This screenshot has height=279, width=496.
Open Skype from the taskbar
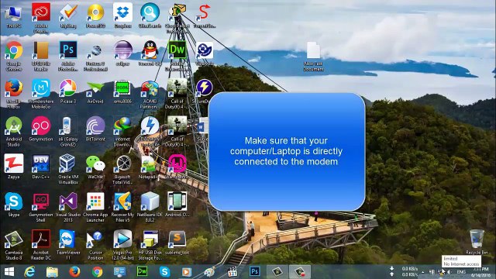coord(164,272)
